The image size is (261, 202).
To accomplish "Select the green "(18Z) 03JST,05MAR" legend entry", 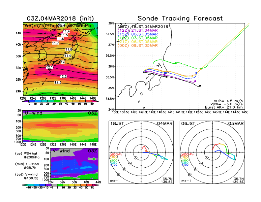I will 137,38.
